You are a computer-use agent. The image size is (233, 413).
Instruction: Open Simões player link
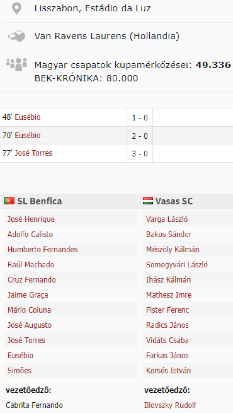19,371
